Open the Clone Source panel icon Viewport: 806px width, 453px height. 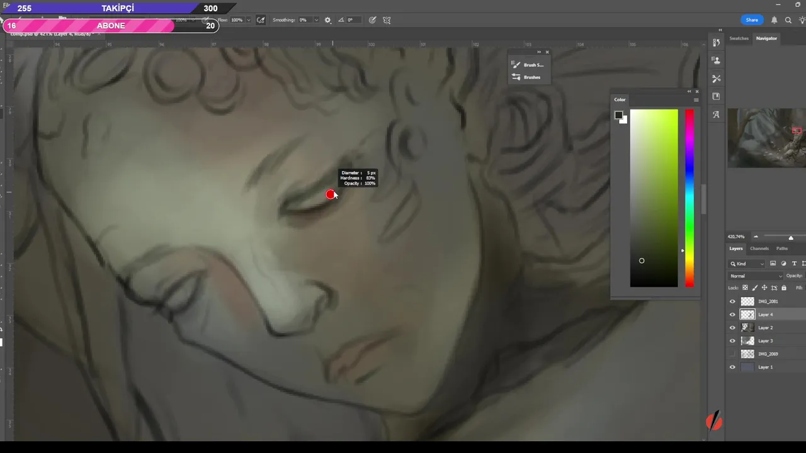716,60
